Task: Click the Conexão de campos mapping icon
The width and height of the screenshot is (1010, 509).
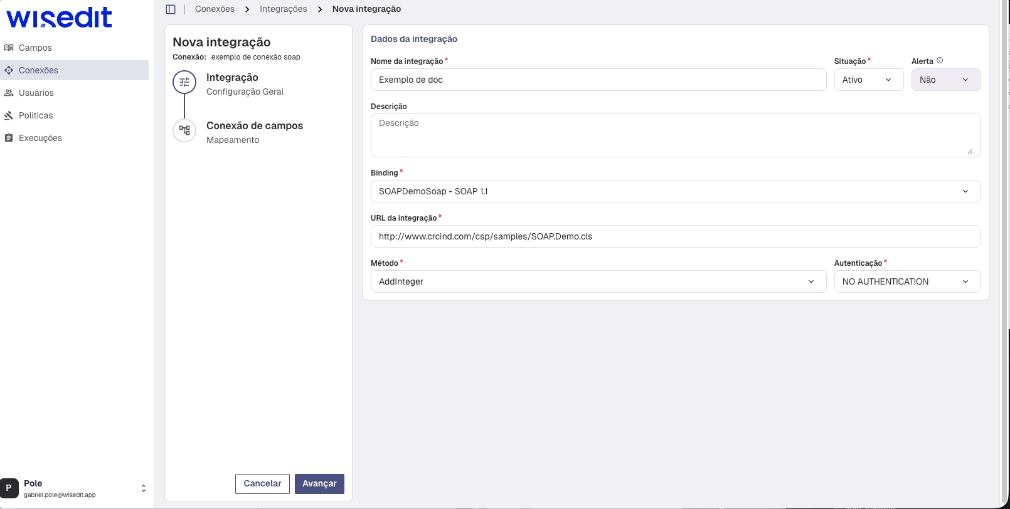Action: (184, 130)
